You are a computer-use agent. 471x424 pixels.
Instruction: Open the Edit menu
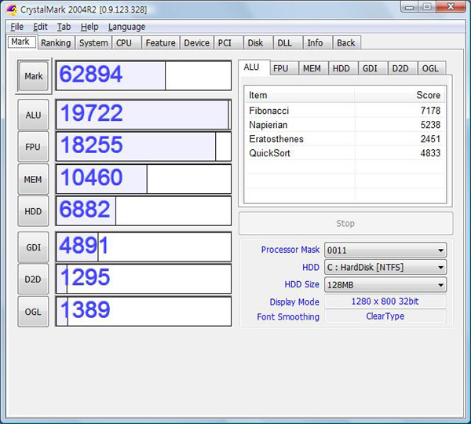(40, 27)
